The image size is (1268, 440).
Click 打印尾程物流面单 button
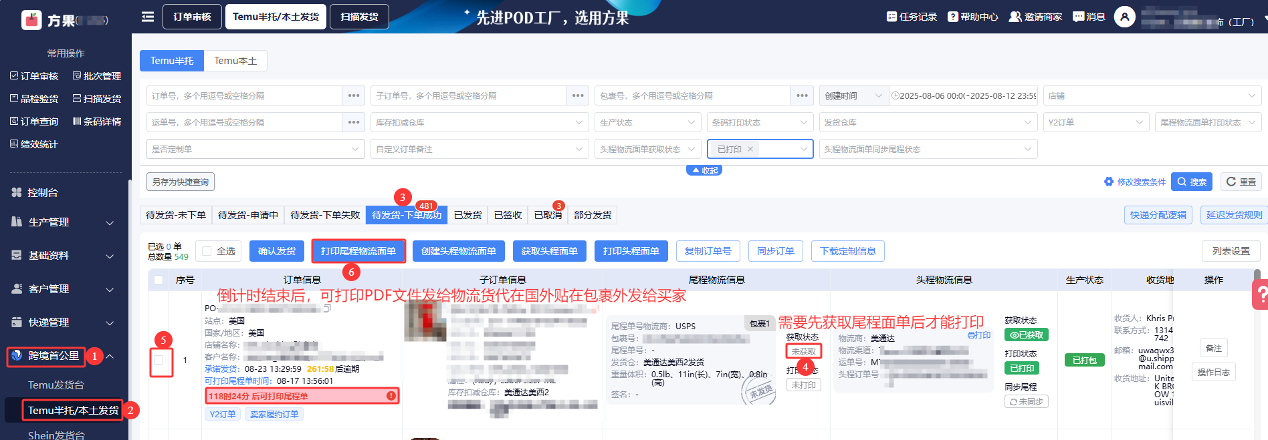(x=358, y=251)
